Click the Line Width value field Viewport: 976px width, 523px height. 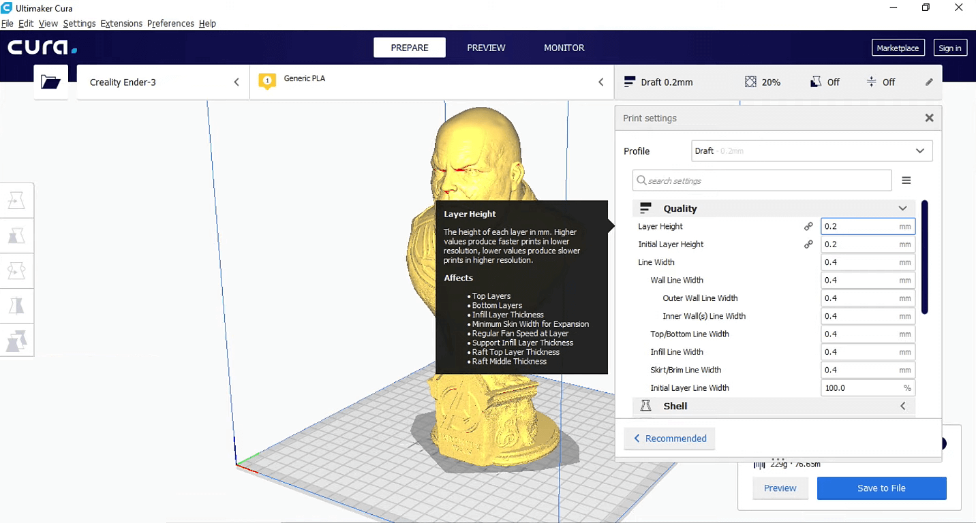868,262
